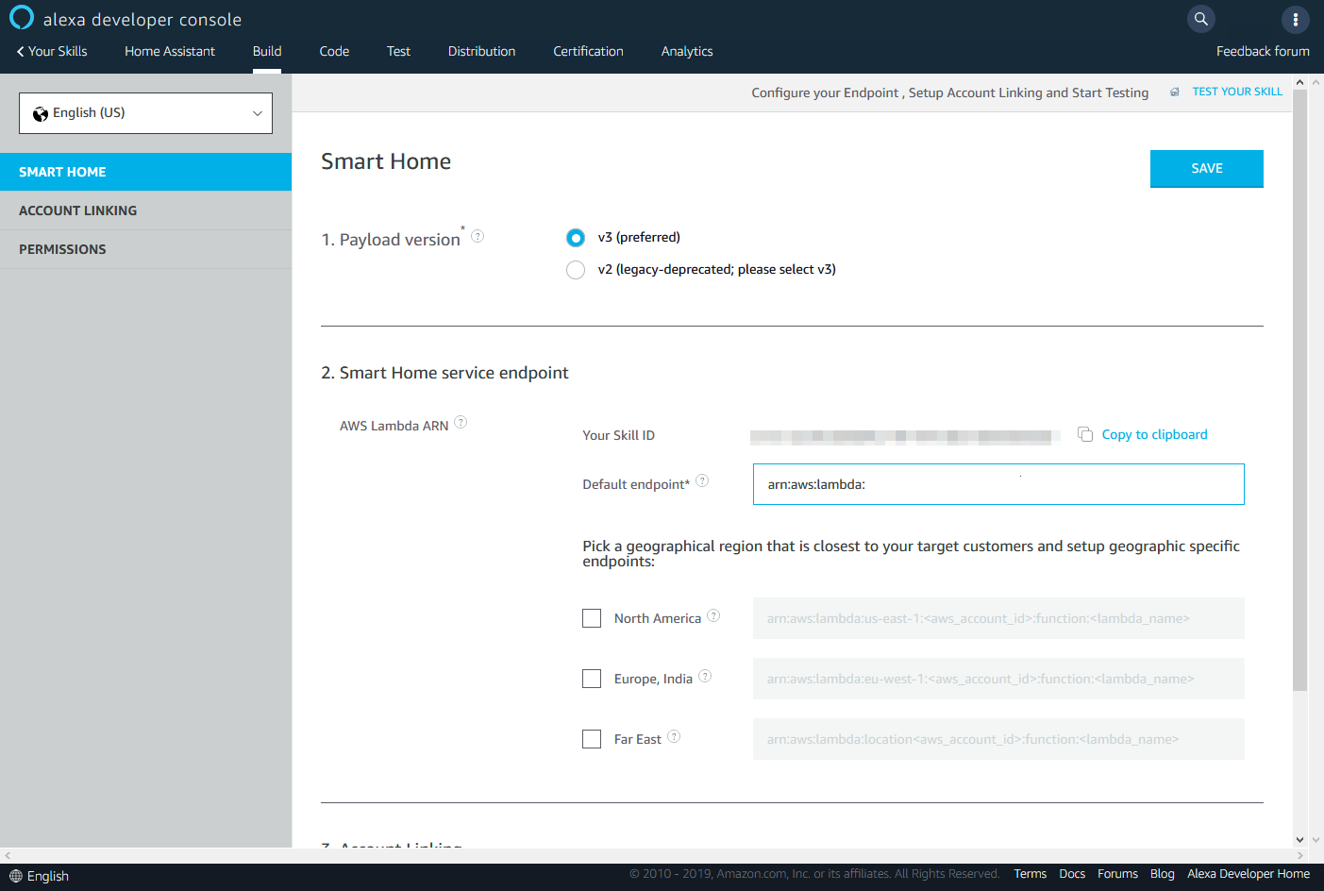Switch to the Distribution tab

coord(481,51)
